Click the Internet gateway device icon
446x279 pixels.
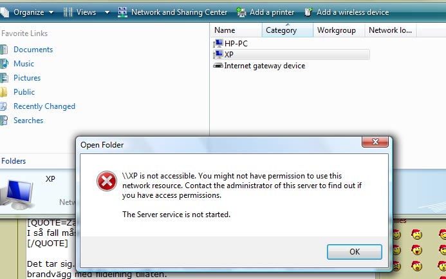tap(218, 66)
